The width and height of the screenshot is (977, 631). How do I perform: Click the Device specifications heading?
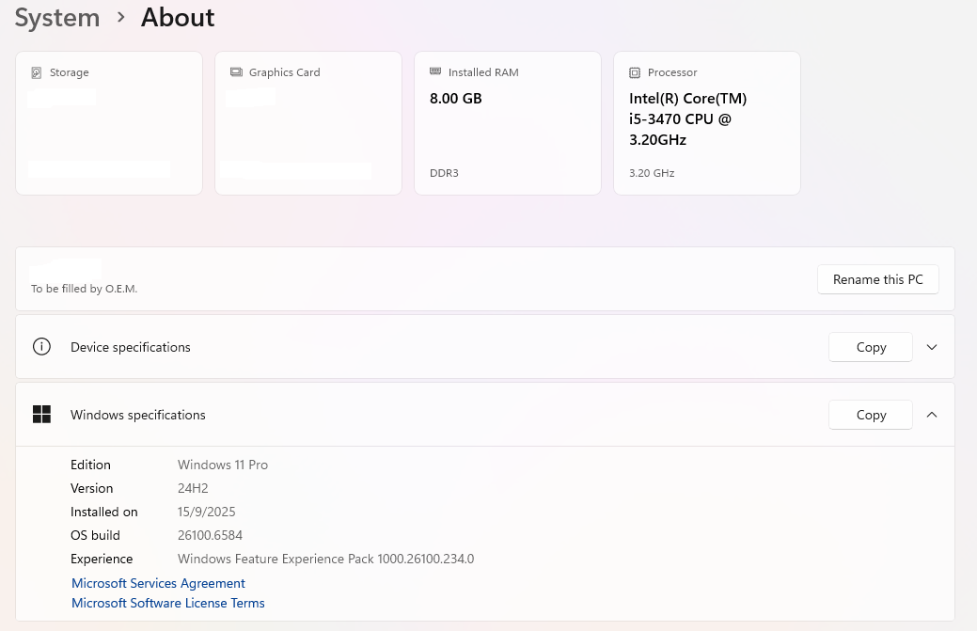[130, 347]
